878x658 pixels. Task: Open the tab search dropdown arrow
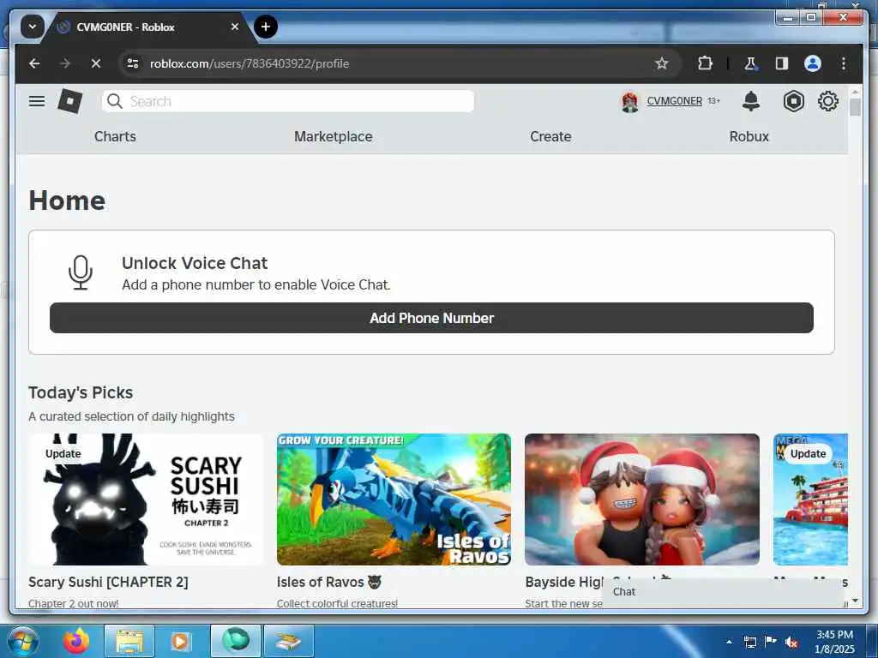[x=33, y=27]
